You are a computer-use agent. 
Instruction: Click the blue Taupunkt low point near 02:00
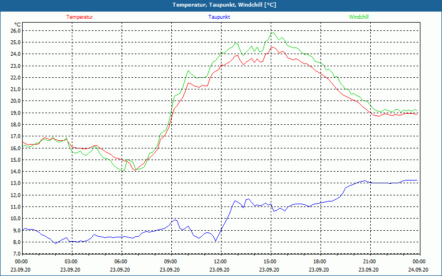(56, 243)
